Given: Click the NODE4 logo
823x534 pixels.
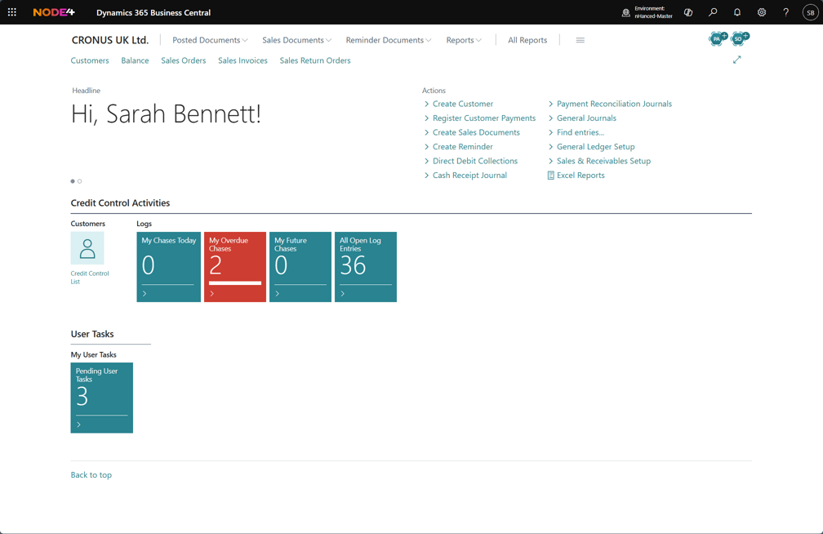Looking at the screenshot, I should [54, 12].
